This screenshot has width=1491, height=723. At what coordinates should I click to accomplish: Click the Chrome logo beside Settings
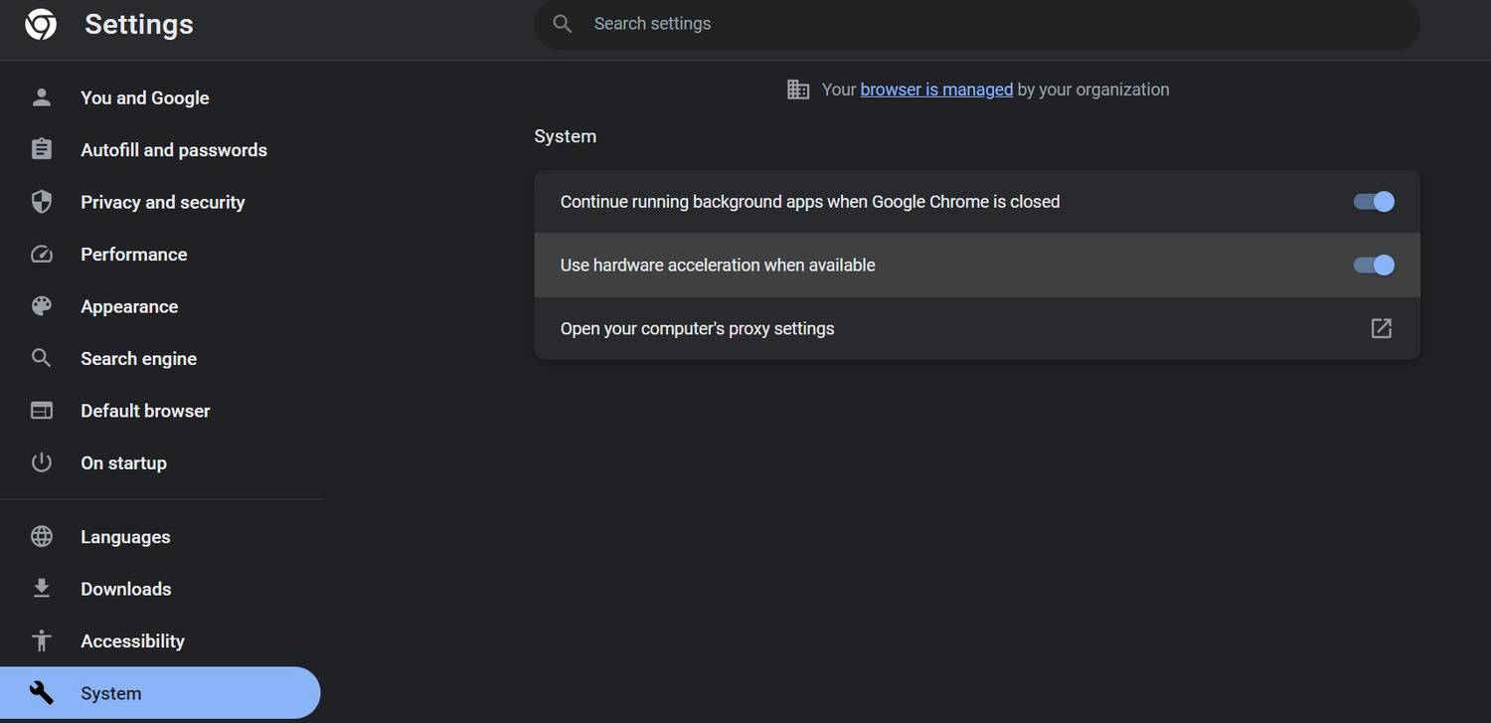pos(41,25)
